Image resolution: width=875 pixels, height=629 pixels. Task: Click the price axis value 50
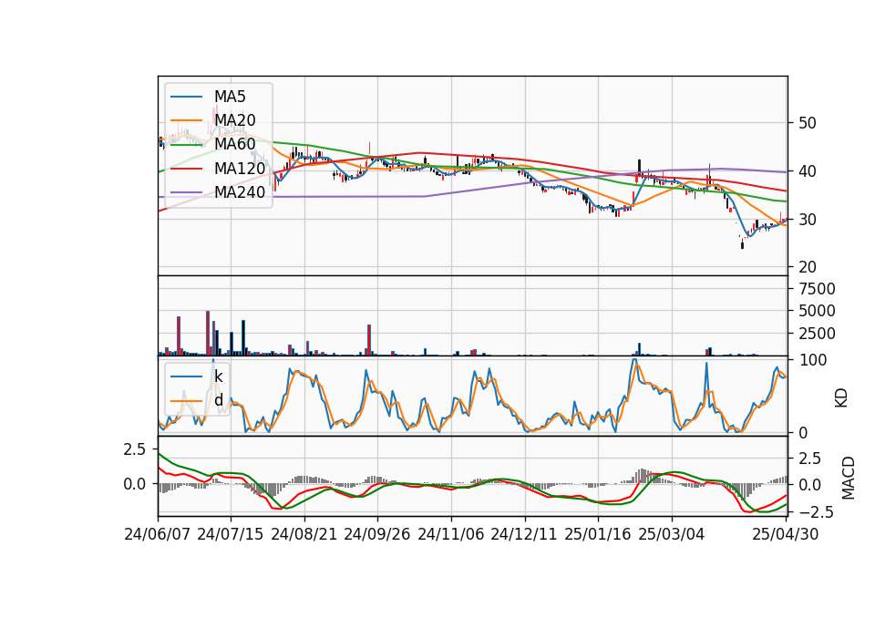coord(808,123)
